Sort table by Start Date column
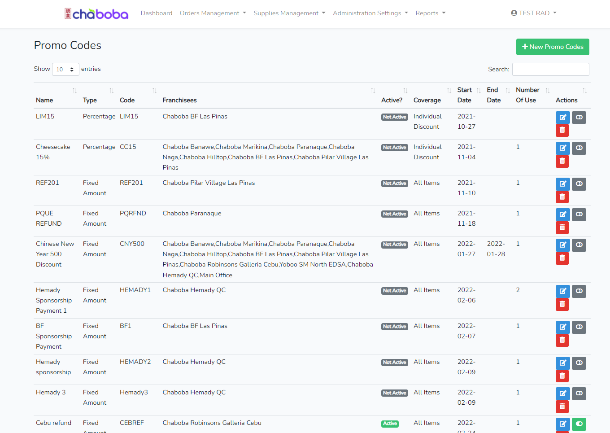Screen dimensions: 610x433 [470, 95]
